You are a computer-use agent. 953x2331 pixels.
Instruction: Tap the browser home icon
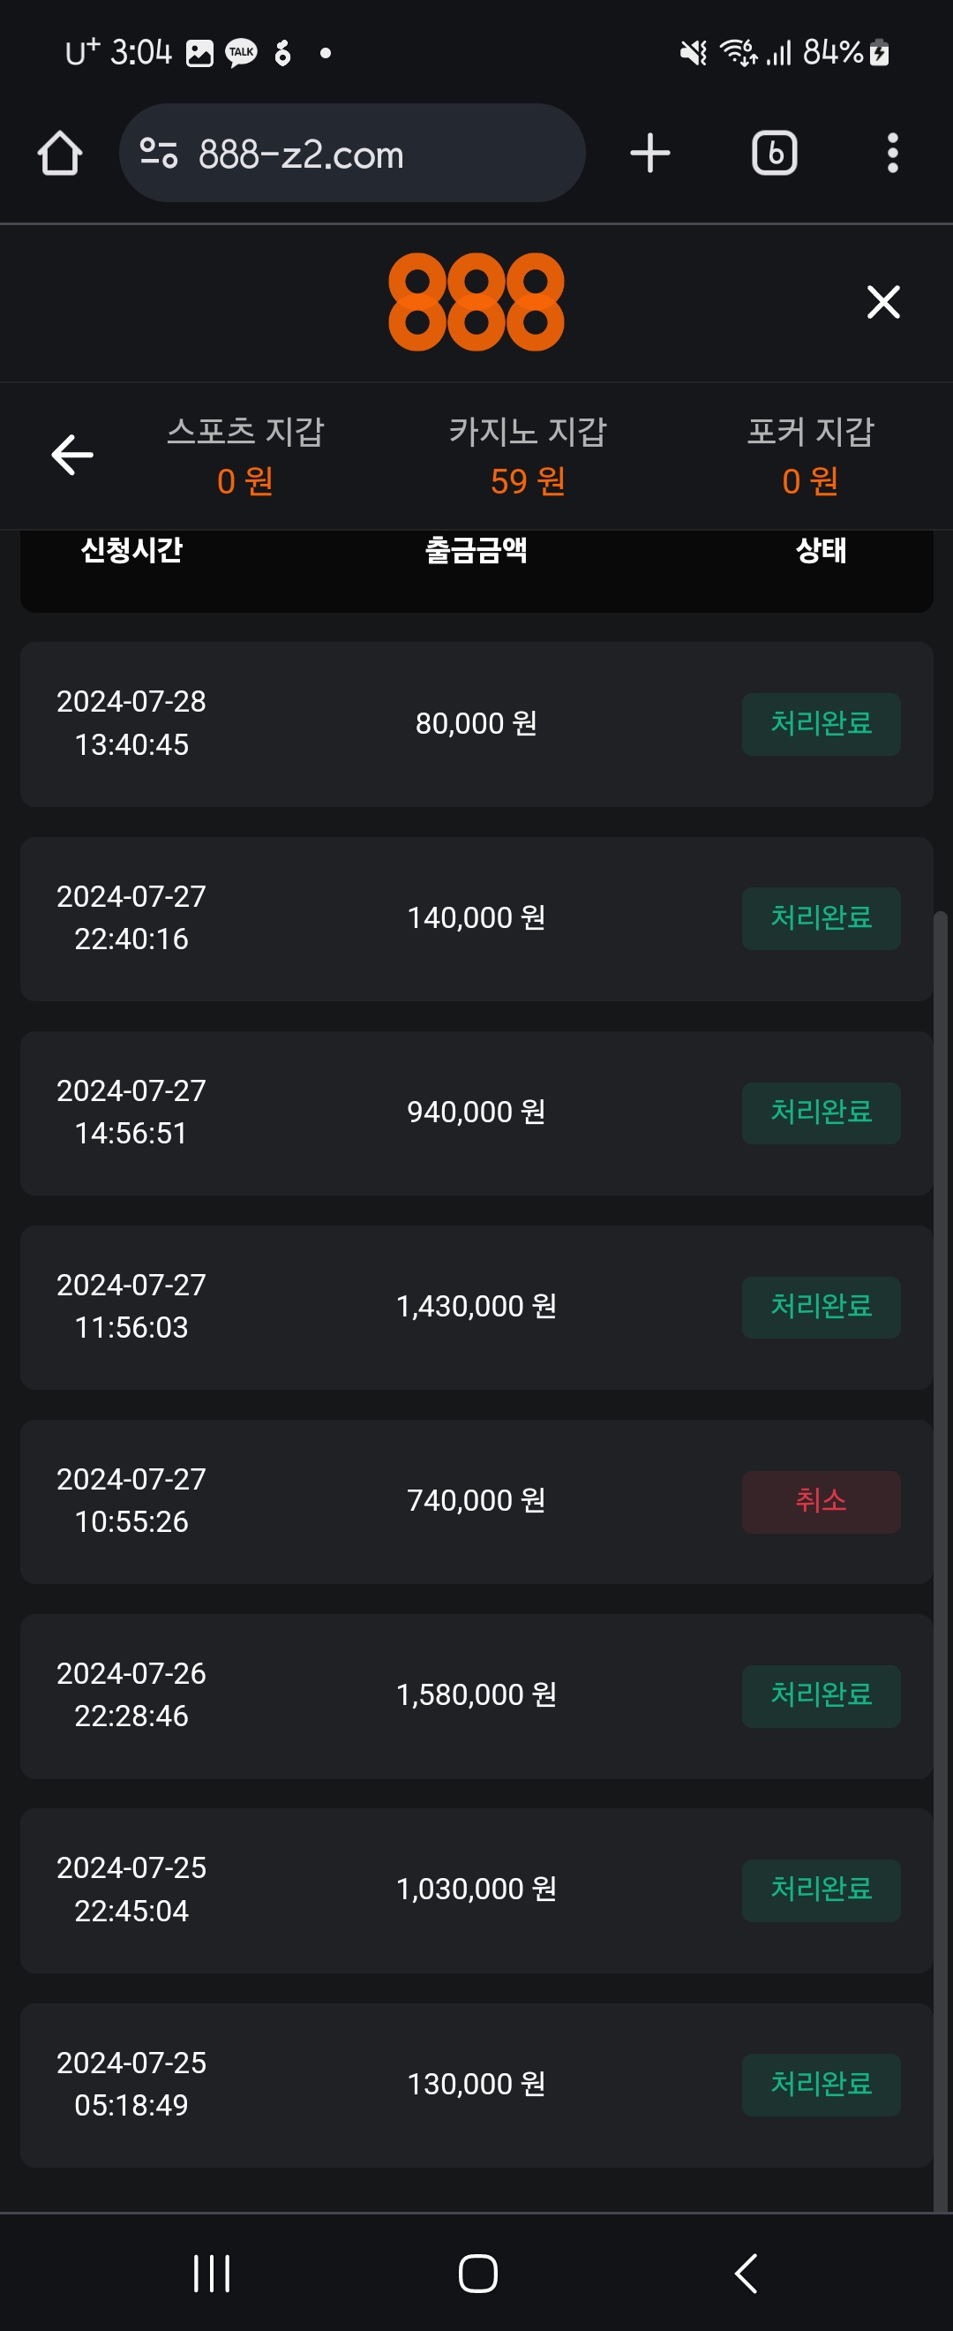coord(60,153)
